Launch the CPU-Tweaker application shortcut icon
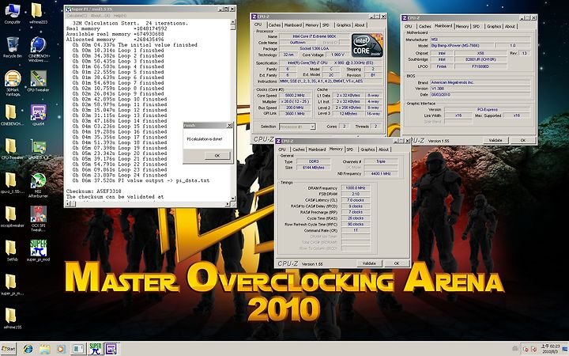The image size is (569, 356). pyautogui.click(x=38, y=78)
